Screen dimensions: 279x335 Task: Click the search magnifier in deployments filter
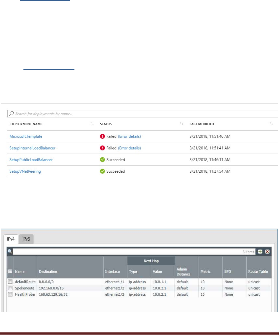(x=12, y=113)
